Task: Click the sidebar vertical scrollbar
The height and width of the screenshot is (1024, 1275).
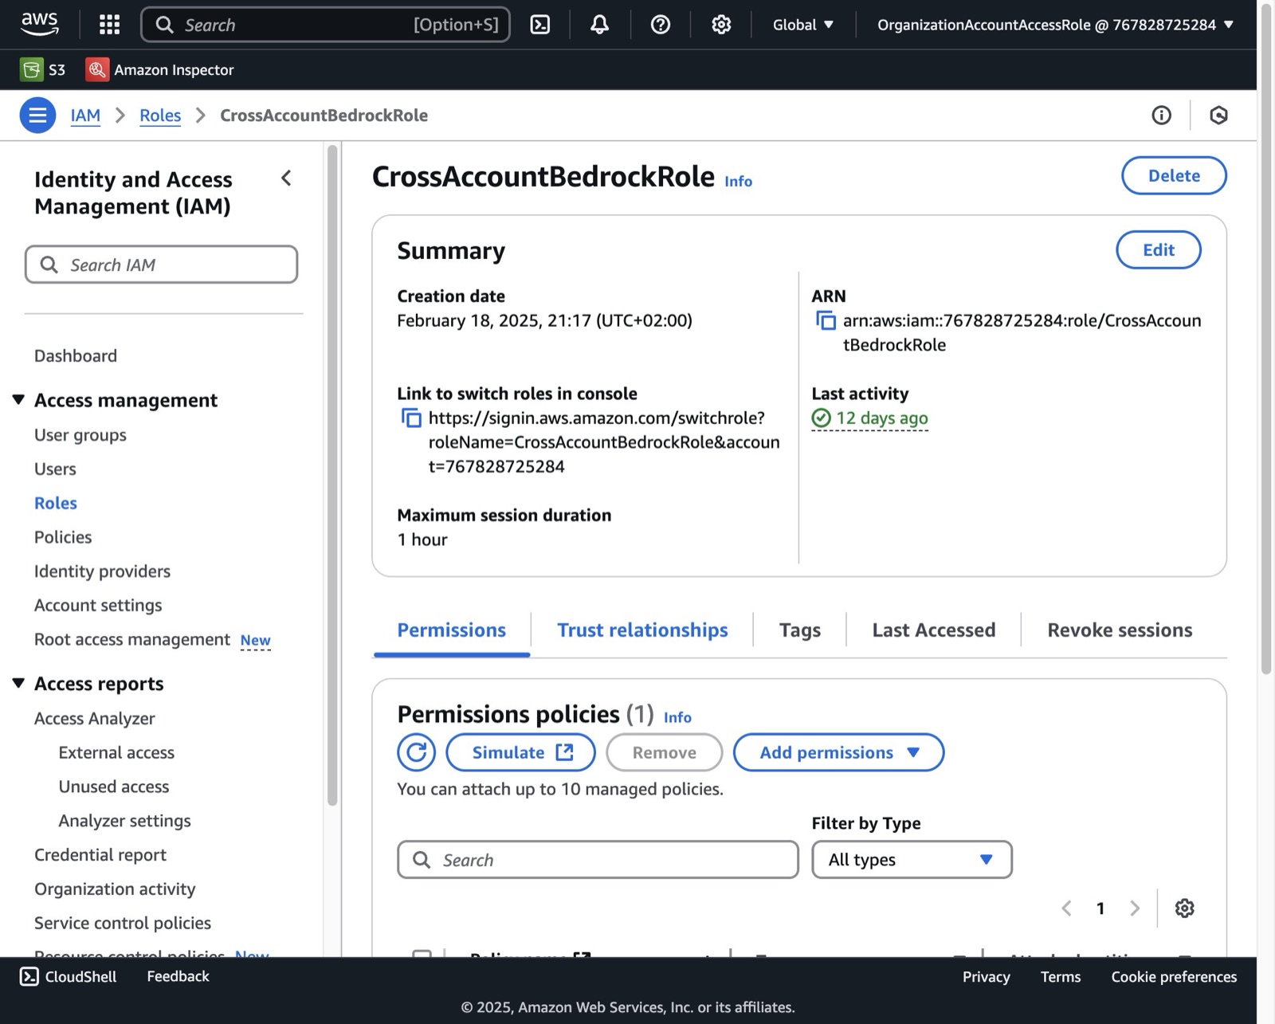Action: click(332, 476)
